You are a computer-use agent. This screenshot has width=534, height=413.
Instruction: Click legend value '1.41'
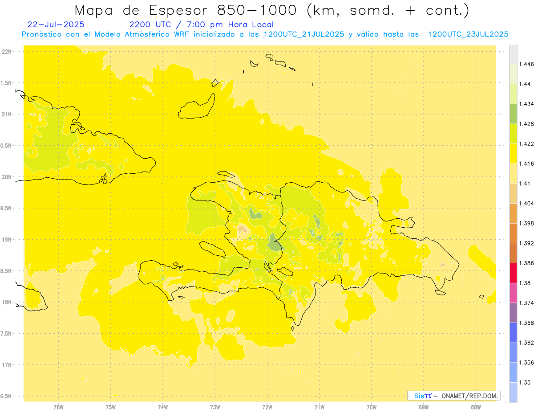(525, 184)
